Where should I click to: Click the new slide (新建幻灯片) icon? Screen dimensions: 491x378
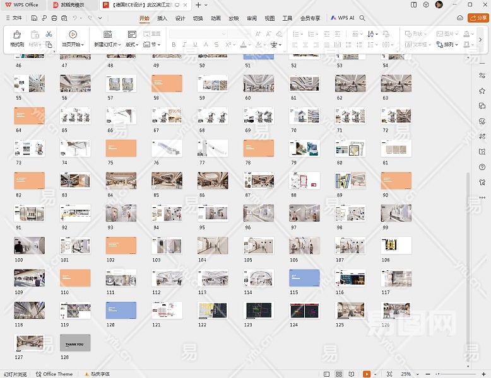click(x=107, y=35)
